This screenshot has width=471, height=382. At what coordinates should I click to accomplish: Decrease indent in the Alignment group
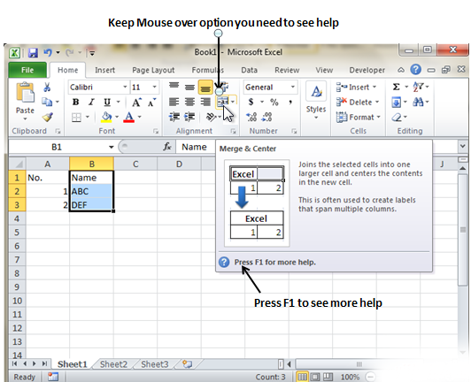(174, 117)
